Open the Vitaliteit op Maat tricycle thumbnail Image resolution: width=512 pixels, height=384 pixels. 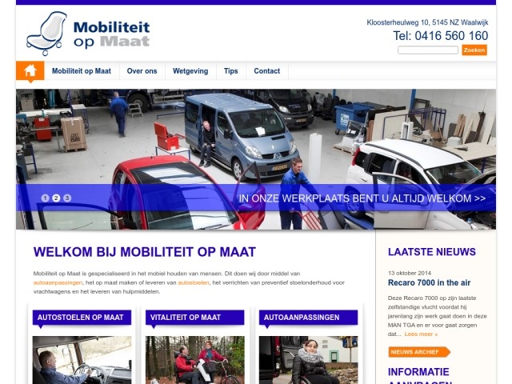195,360
